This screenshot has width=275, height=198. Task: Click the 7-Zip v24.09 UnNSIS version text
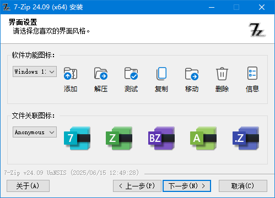pos(72,173)
